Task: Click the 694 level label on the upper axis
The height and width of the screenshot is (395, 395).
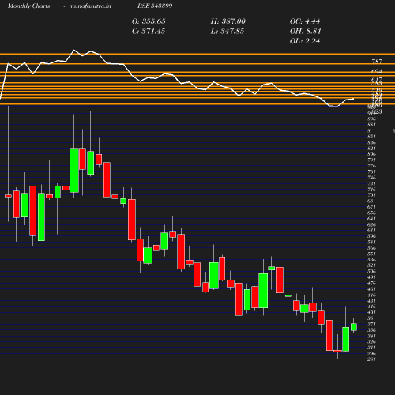Action: click(x=377, y=71)
